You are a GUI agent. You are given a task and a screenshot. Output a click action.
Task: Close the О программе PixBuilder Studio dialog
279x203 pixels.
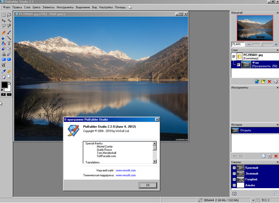click(x=157, y=120)
